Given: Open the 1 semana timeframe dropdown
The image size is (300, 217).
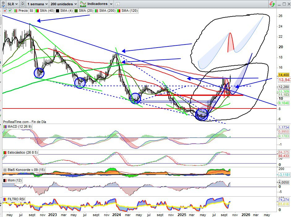Looking at the screenshot, I should point(37,4).
